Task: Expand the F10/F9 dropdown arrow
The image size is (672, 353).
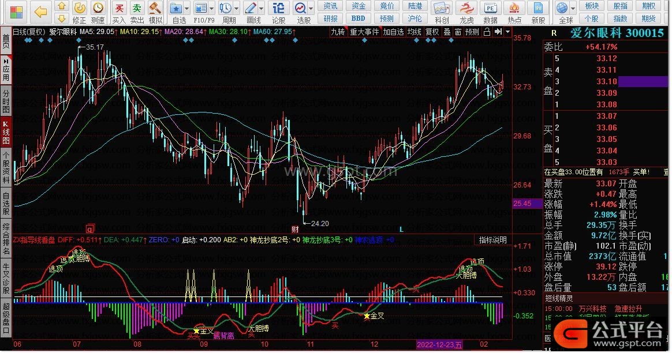Action: (212, 8)
